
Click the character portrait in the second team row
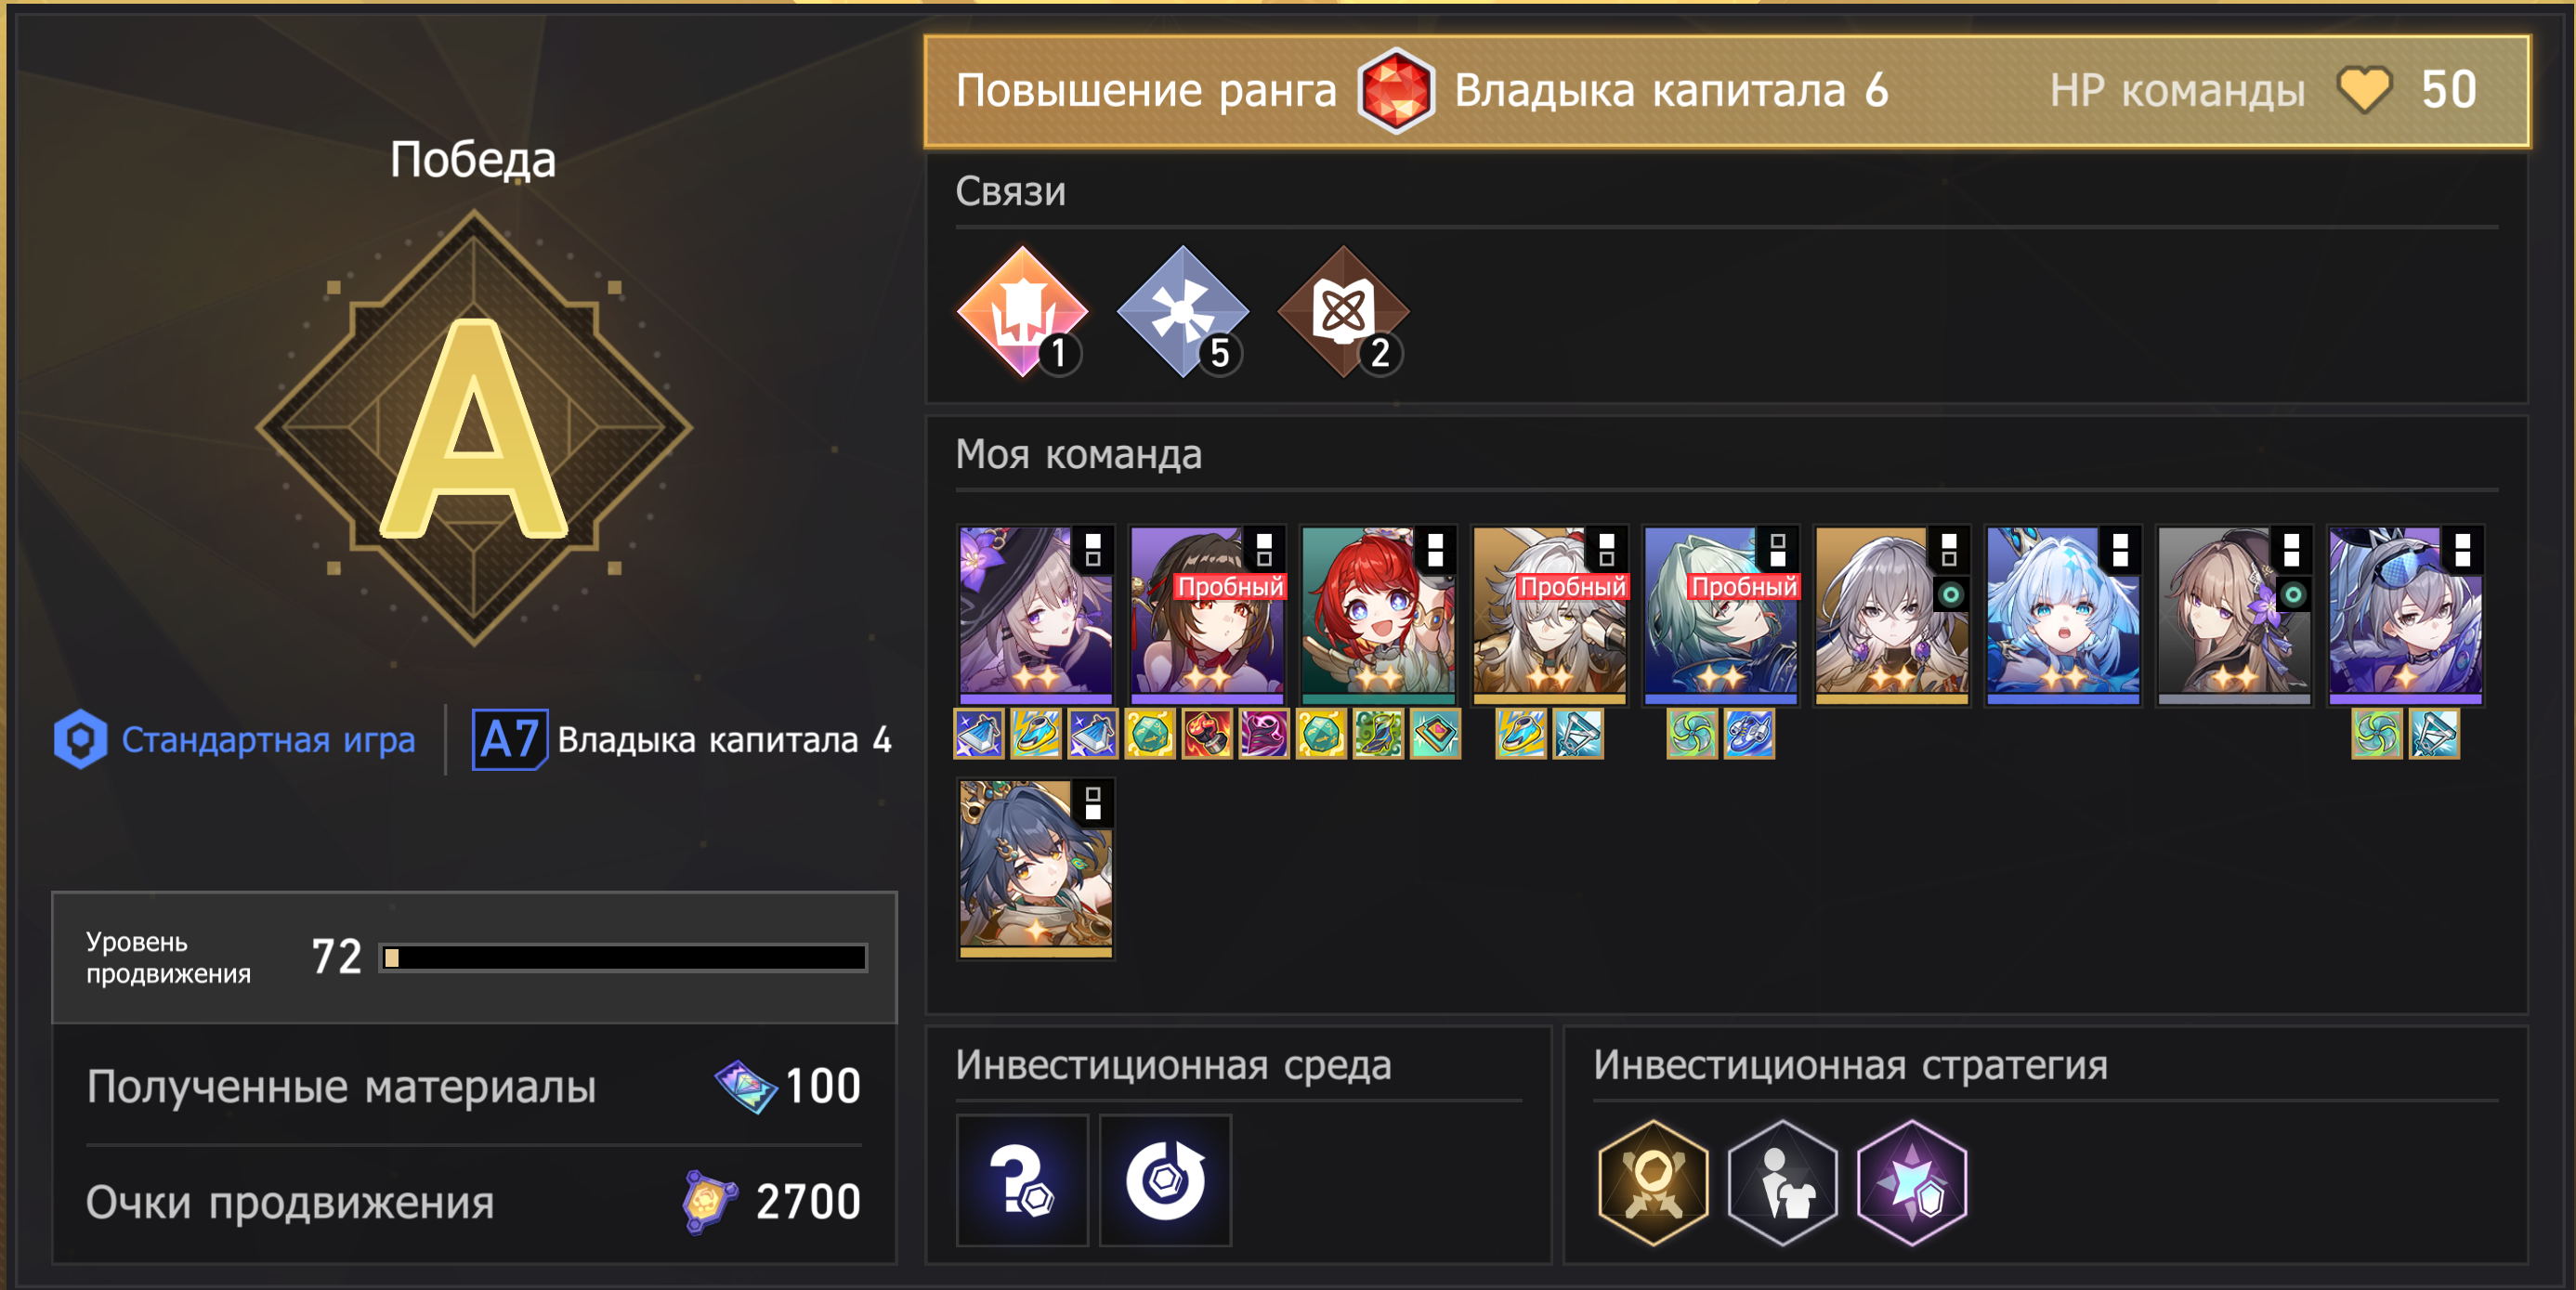1036,868
